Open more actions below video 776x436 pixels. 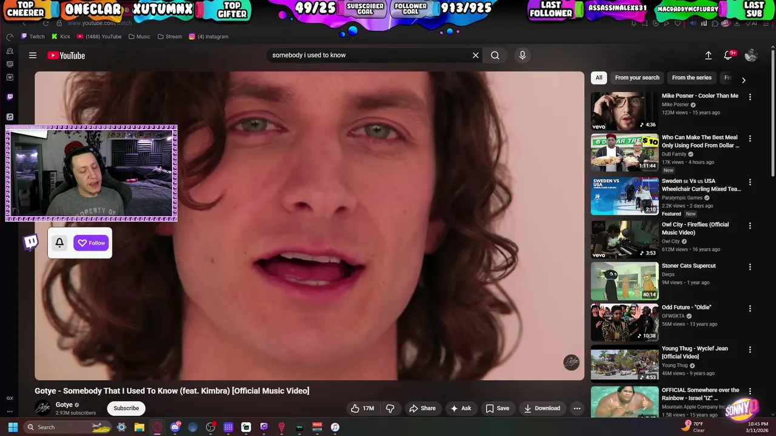pos(577,408)
